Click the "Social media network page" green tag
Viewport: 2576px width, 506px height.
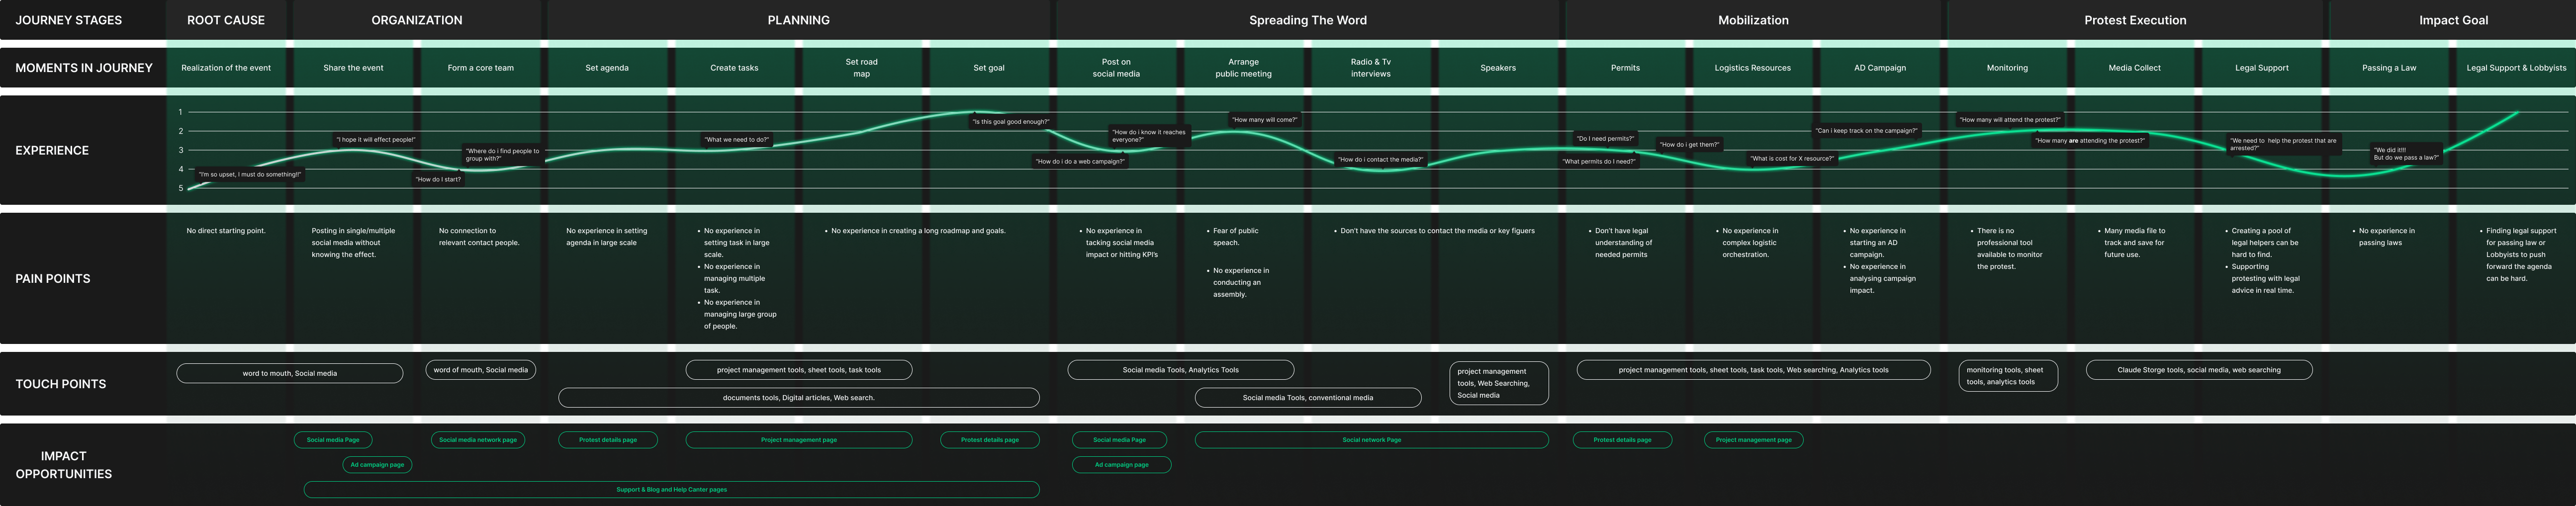pyautogui.click(x=478, y=440)
